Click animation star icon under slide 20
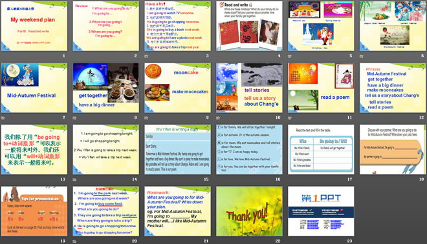The width and height of the screenshot is (427, 244). 74,241
